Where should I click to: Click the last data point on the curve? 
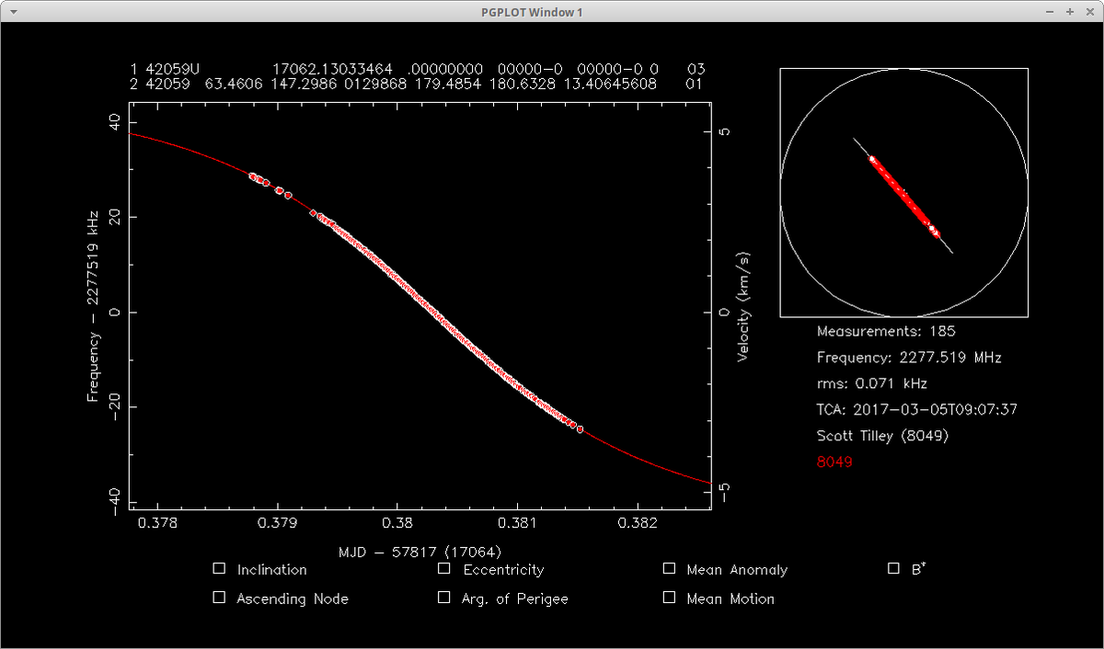click(580, 429)
